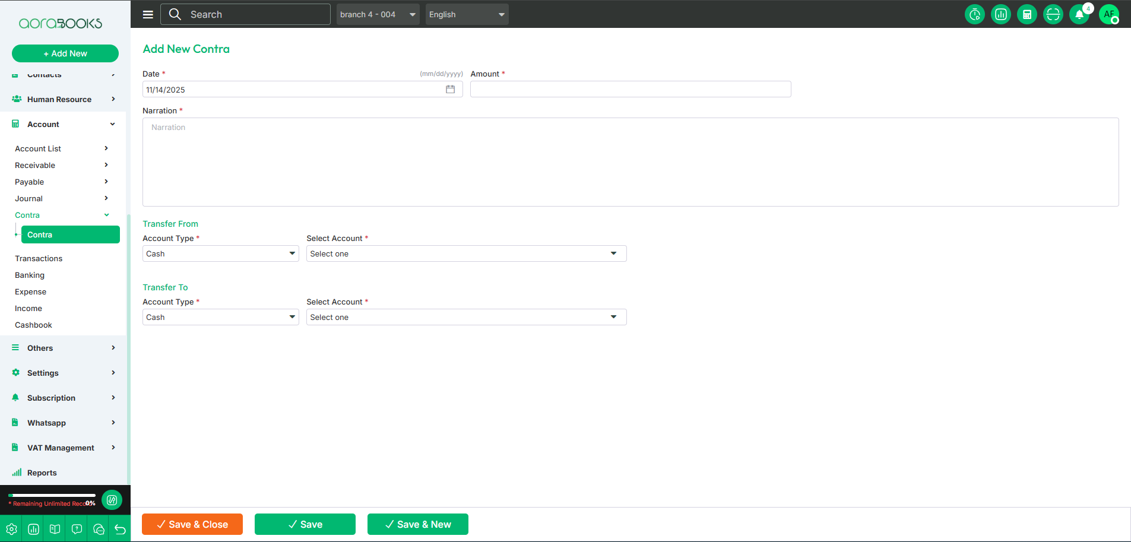Open notifications bell with badge 4
The width and height of the screenshot is (1131, 542).
pyautogui.click(x=1079, y=14)
